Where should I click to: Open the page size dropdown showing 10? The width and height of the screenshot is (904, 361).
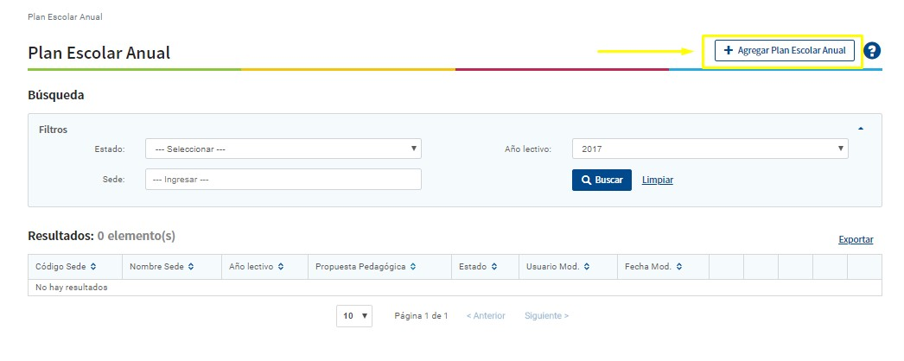[353, 316]
